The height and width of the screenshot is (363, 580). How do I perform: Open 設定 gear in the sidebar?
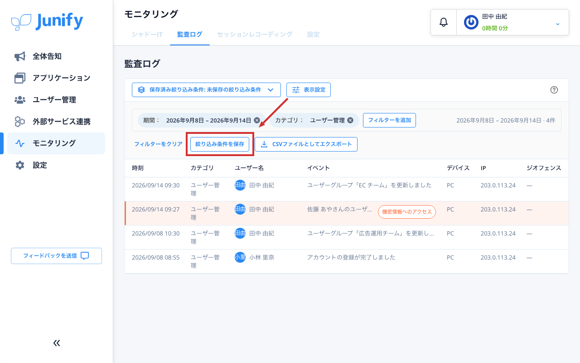(x=56, y=165)
